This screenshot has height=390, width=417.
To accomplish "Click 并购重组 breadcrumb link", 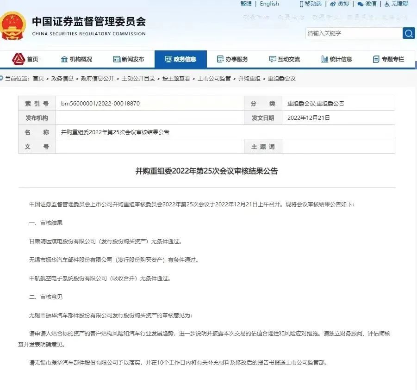I will click(249, 79).
